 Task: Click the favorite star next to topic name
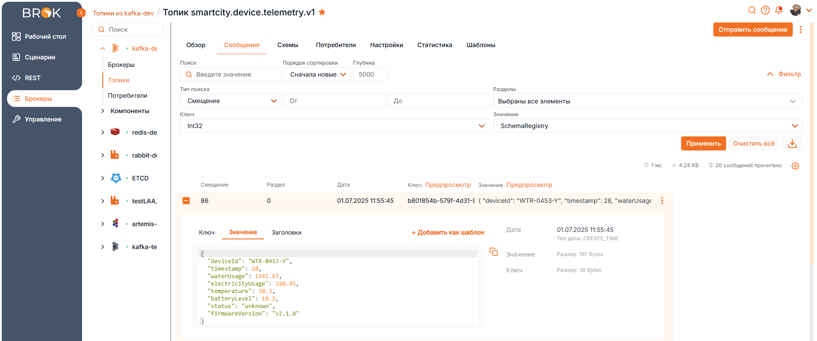(322, 12)
